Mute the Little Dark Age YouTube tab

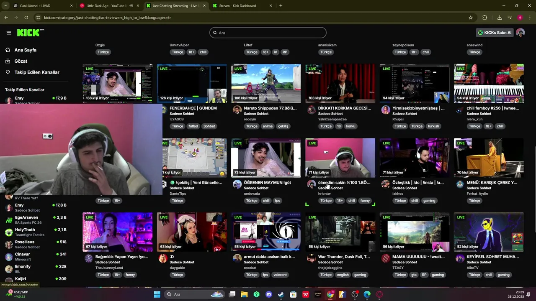coord(131,6)
